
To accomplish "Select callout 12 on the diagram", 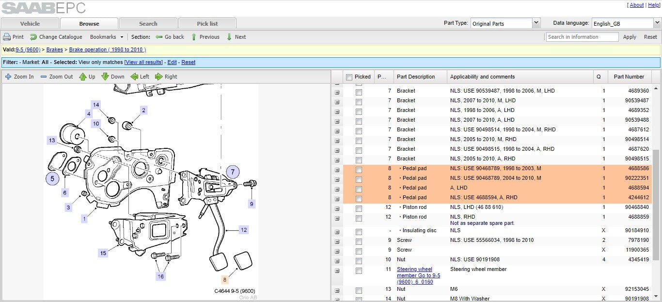I will [x=244, y=230].
